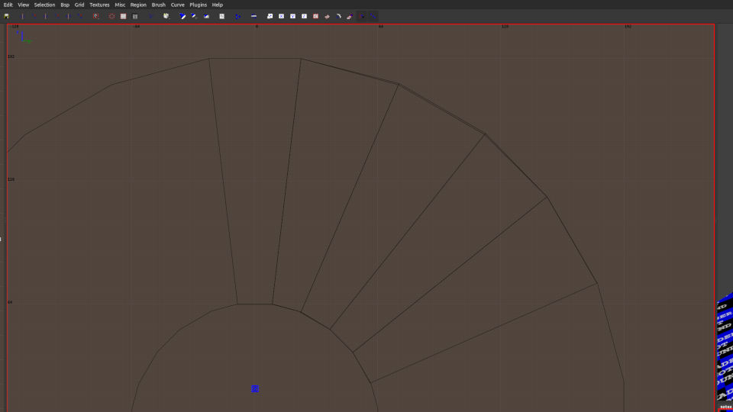Toggle the Y axis toolbar button

292,16
